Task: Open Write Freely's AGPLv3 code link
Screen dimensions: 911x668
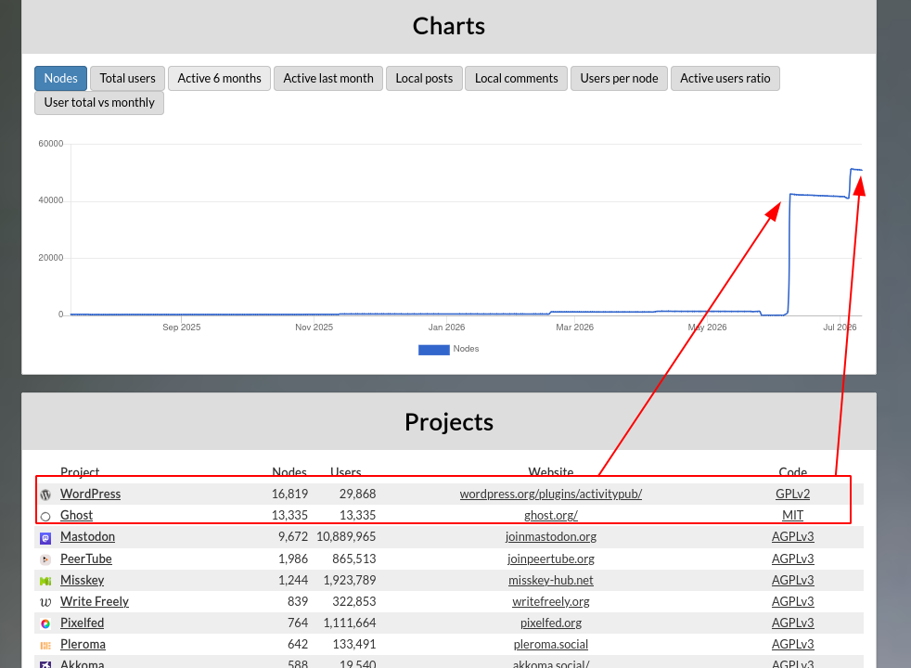Action: pos(792,602)
